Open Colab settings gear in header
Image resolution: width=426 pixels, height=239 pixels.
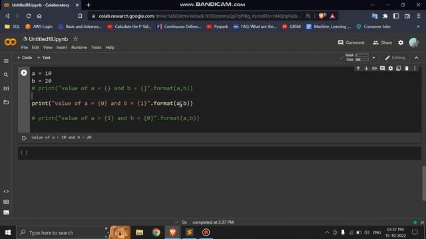click(x=401, y=42)
